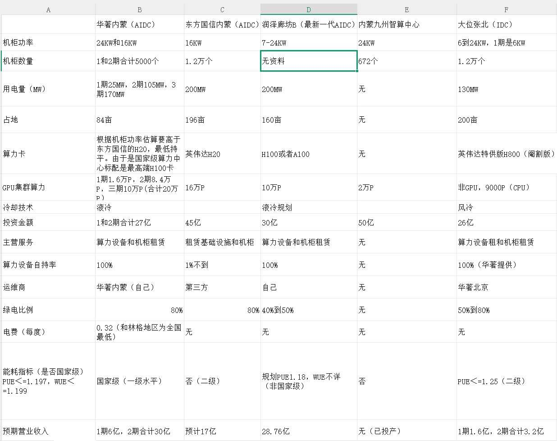Click cell '45亿'
Screen dimensions: 557x441
222,222
